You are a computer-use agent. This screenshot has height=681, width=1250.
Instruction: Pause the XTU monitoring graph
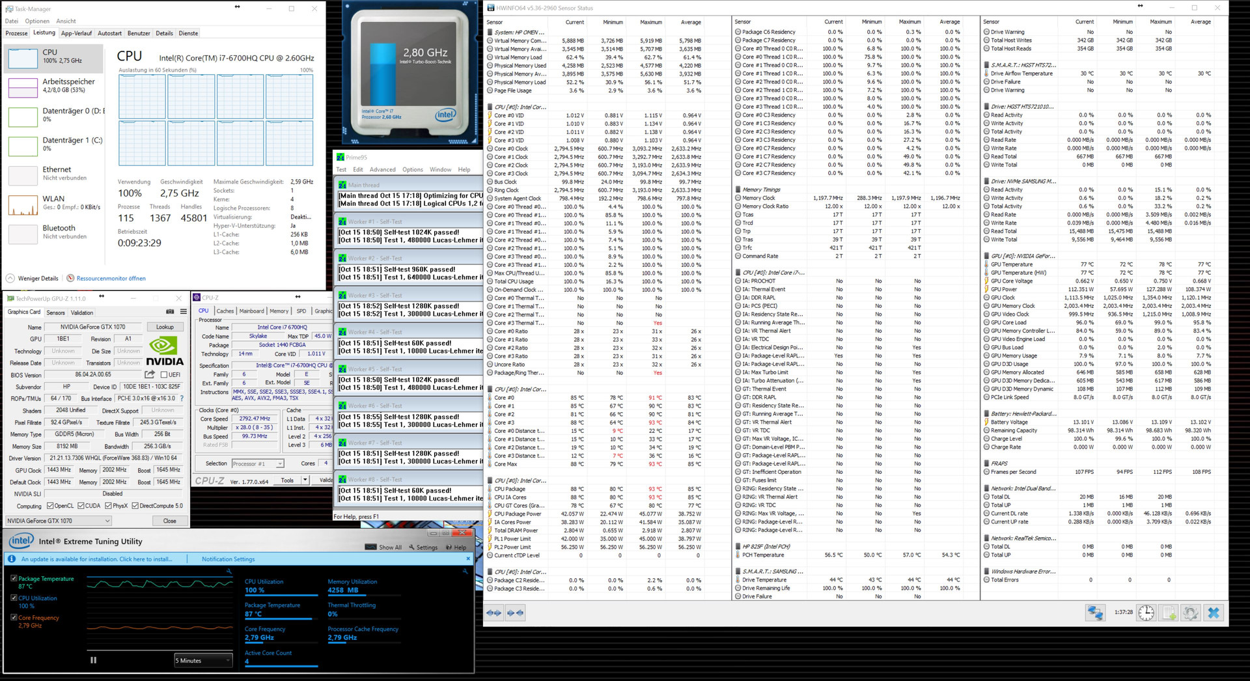click(93, 660)
